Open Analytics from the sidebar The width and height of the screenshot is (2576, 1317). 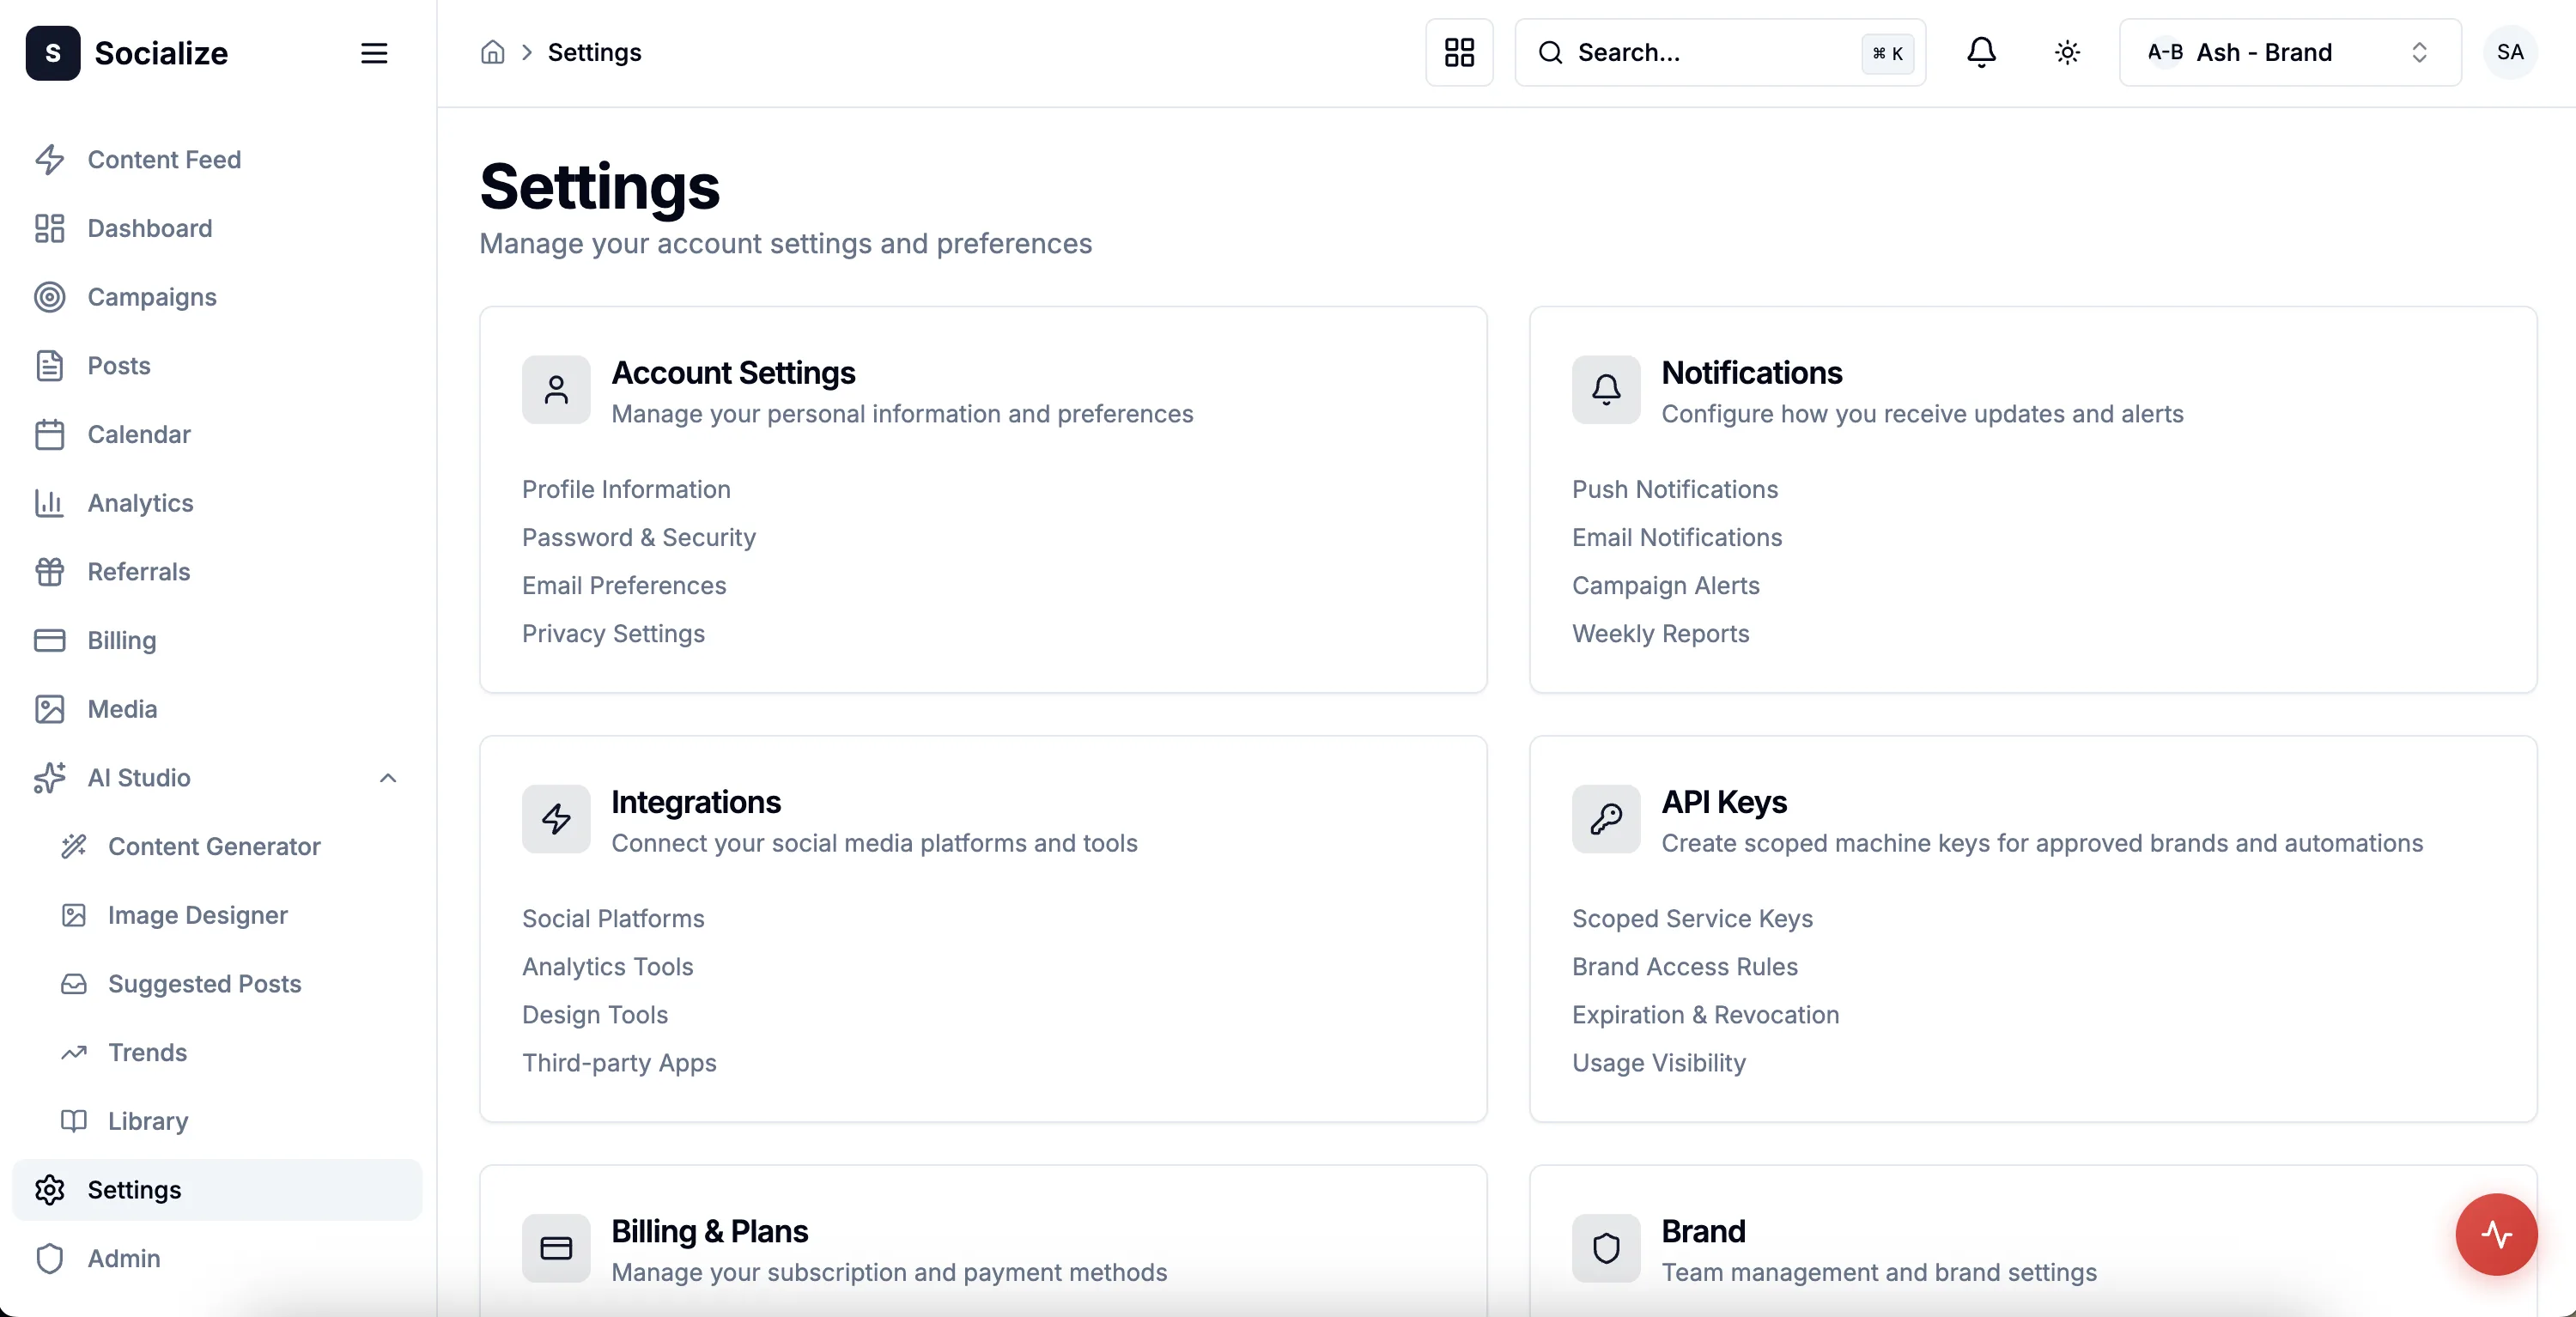pyautogui.click(x=140, y=503)
